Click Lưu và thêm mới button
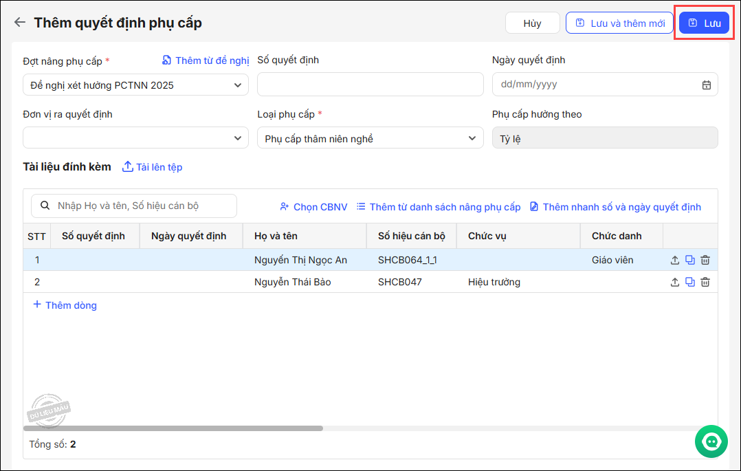The image size is (741, 471). coord(619,23)
